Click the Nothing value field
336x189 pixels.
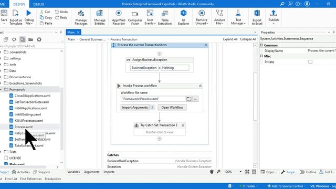tap(175, 68)
